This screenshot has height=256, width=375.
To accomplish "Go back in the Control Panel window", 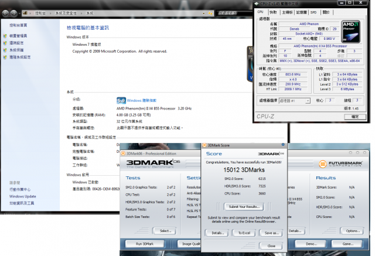I will [5, 13].
